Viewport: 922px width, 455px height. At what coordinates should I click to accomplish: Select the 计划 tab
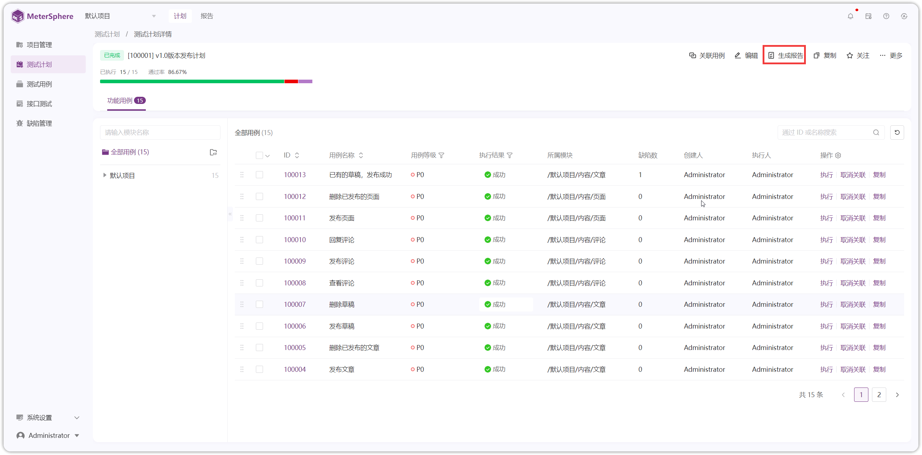point(180,16)
